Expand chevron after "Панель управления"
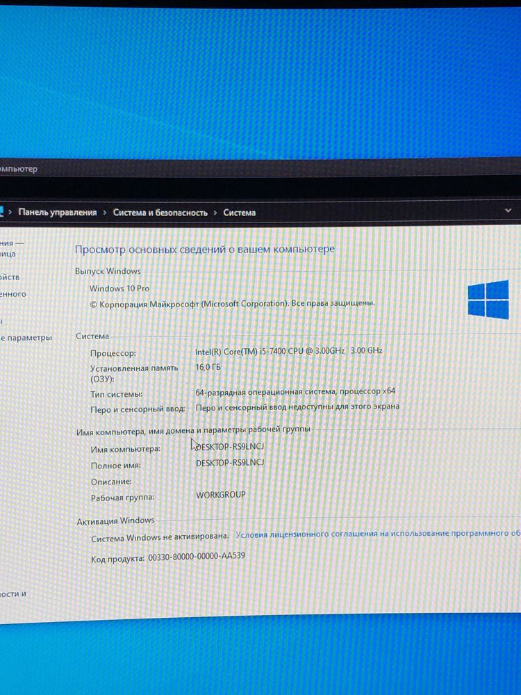Viewport: 521px width, 695px height. (105, 212)
